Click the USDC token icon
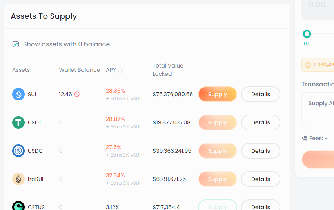 tap(18, 151)
